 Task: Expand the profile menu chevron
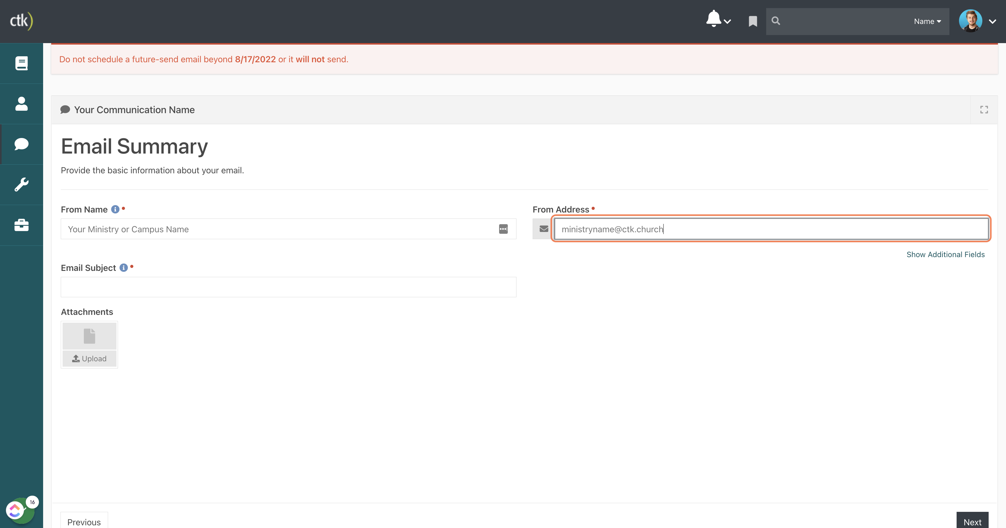coord(992,22)
